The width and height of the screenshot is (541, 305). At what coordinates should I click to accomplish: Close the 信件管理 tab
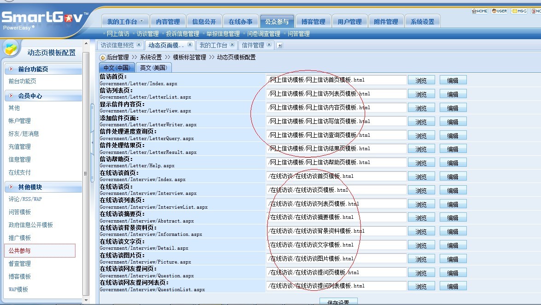coord(269,45)
